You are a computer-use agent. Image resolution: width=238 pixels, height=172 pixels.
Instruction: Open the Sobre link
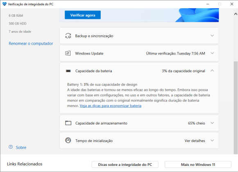point(21,147)
